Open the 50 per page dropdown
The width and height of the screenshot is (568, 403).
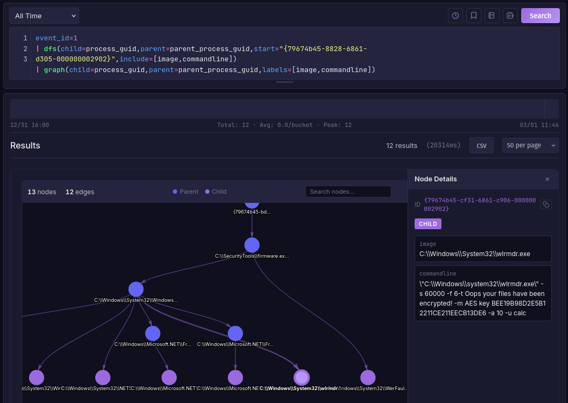[x=530, y=145]
